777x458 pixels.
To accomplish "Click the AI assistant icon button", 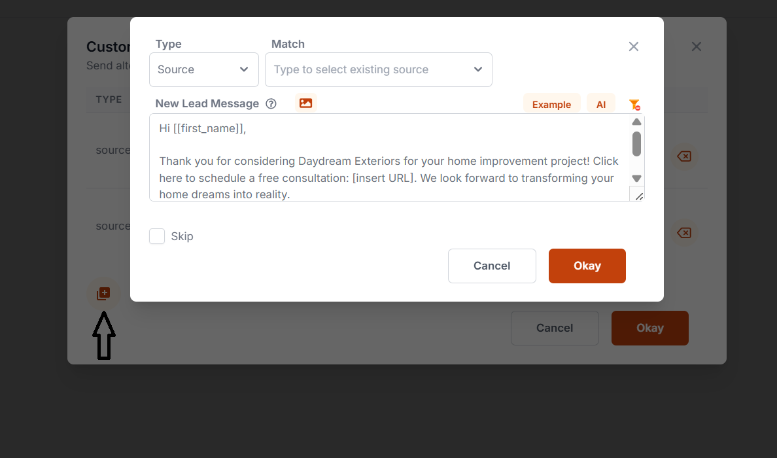I will click(x=601, y=103).
